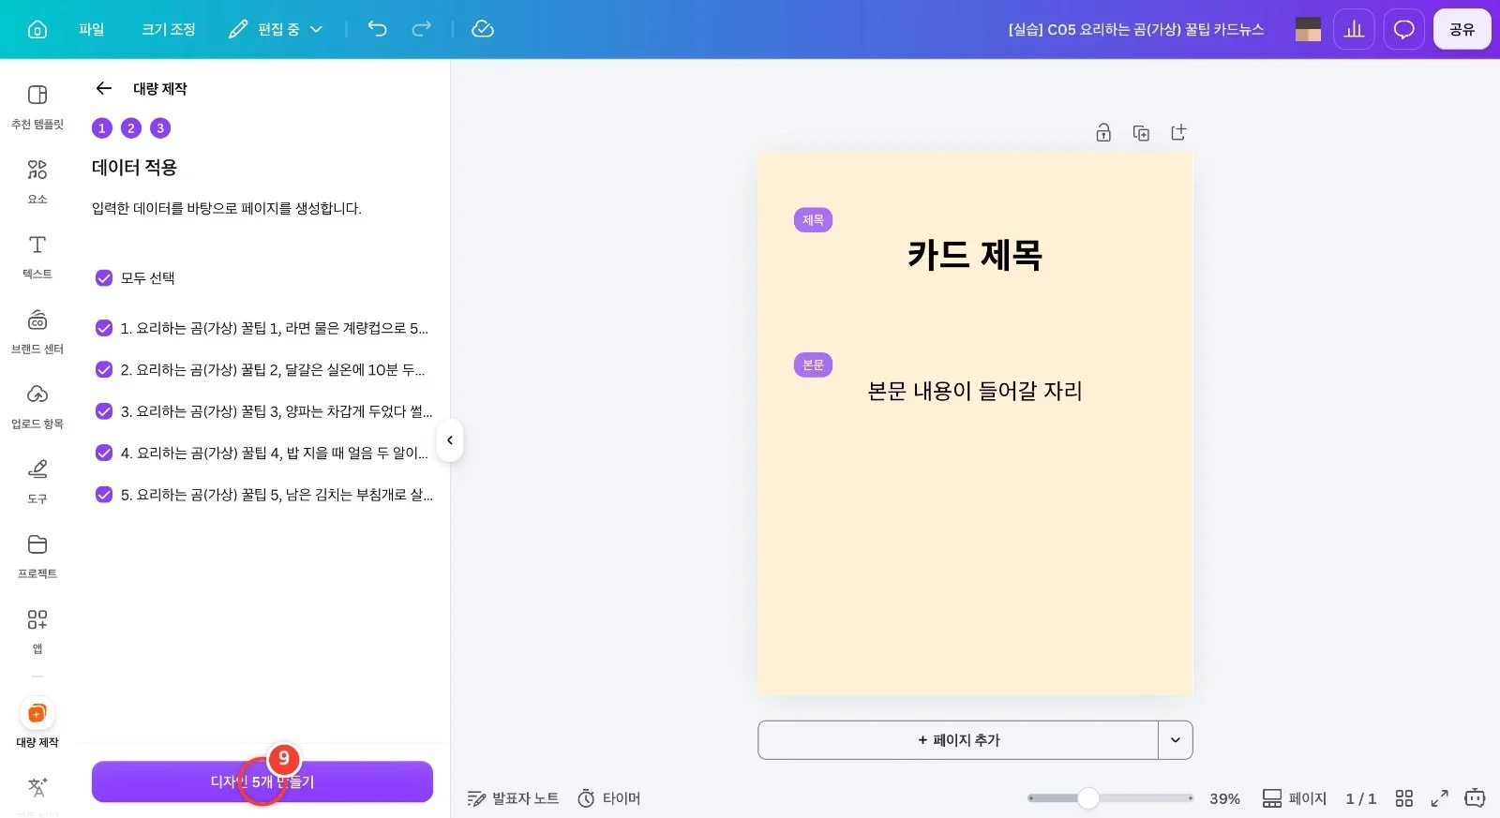Image resolution: width=1500 pixels, height=818 pixels.
Task: Select the 카드 제목 text on canvas
Action: (975, 255)
